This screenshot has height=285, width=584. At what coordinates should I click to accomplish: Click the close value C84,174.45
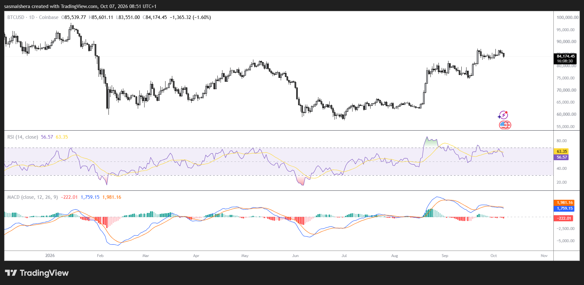click(x=155, y=17)
